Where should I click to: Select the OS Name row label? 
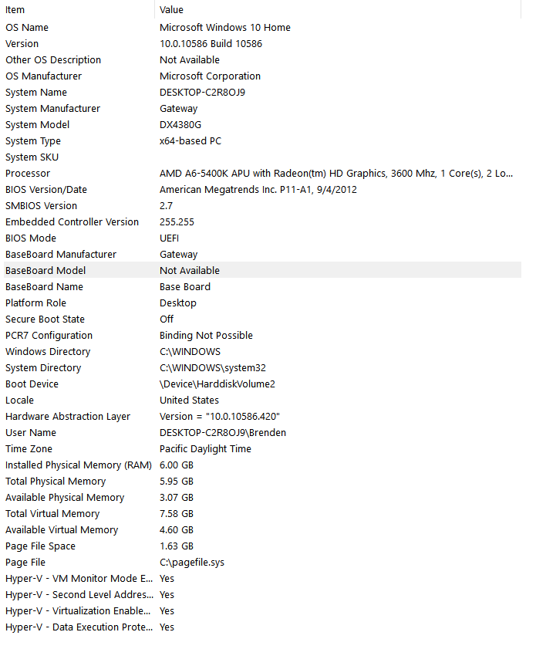click(27, 27)
